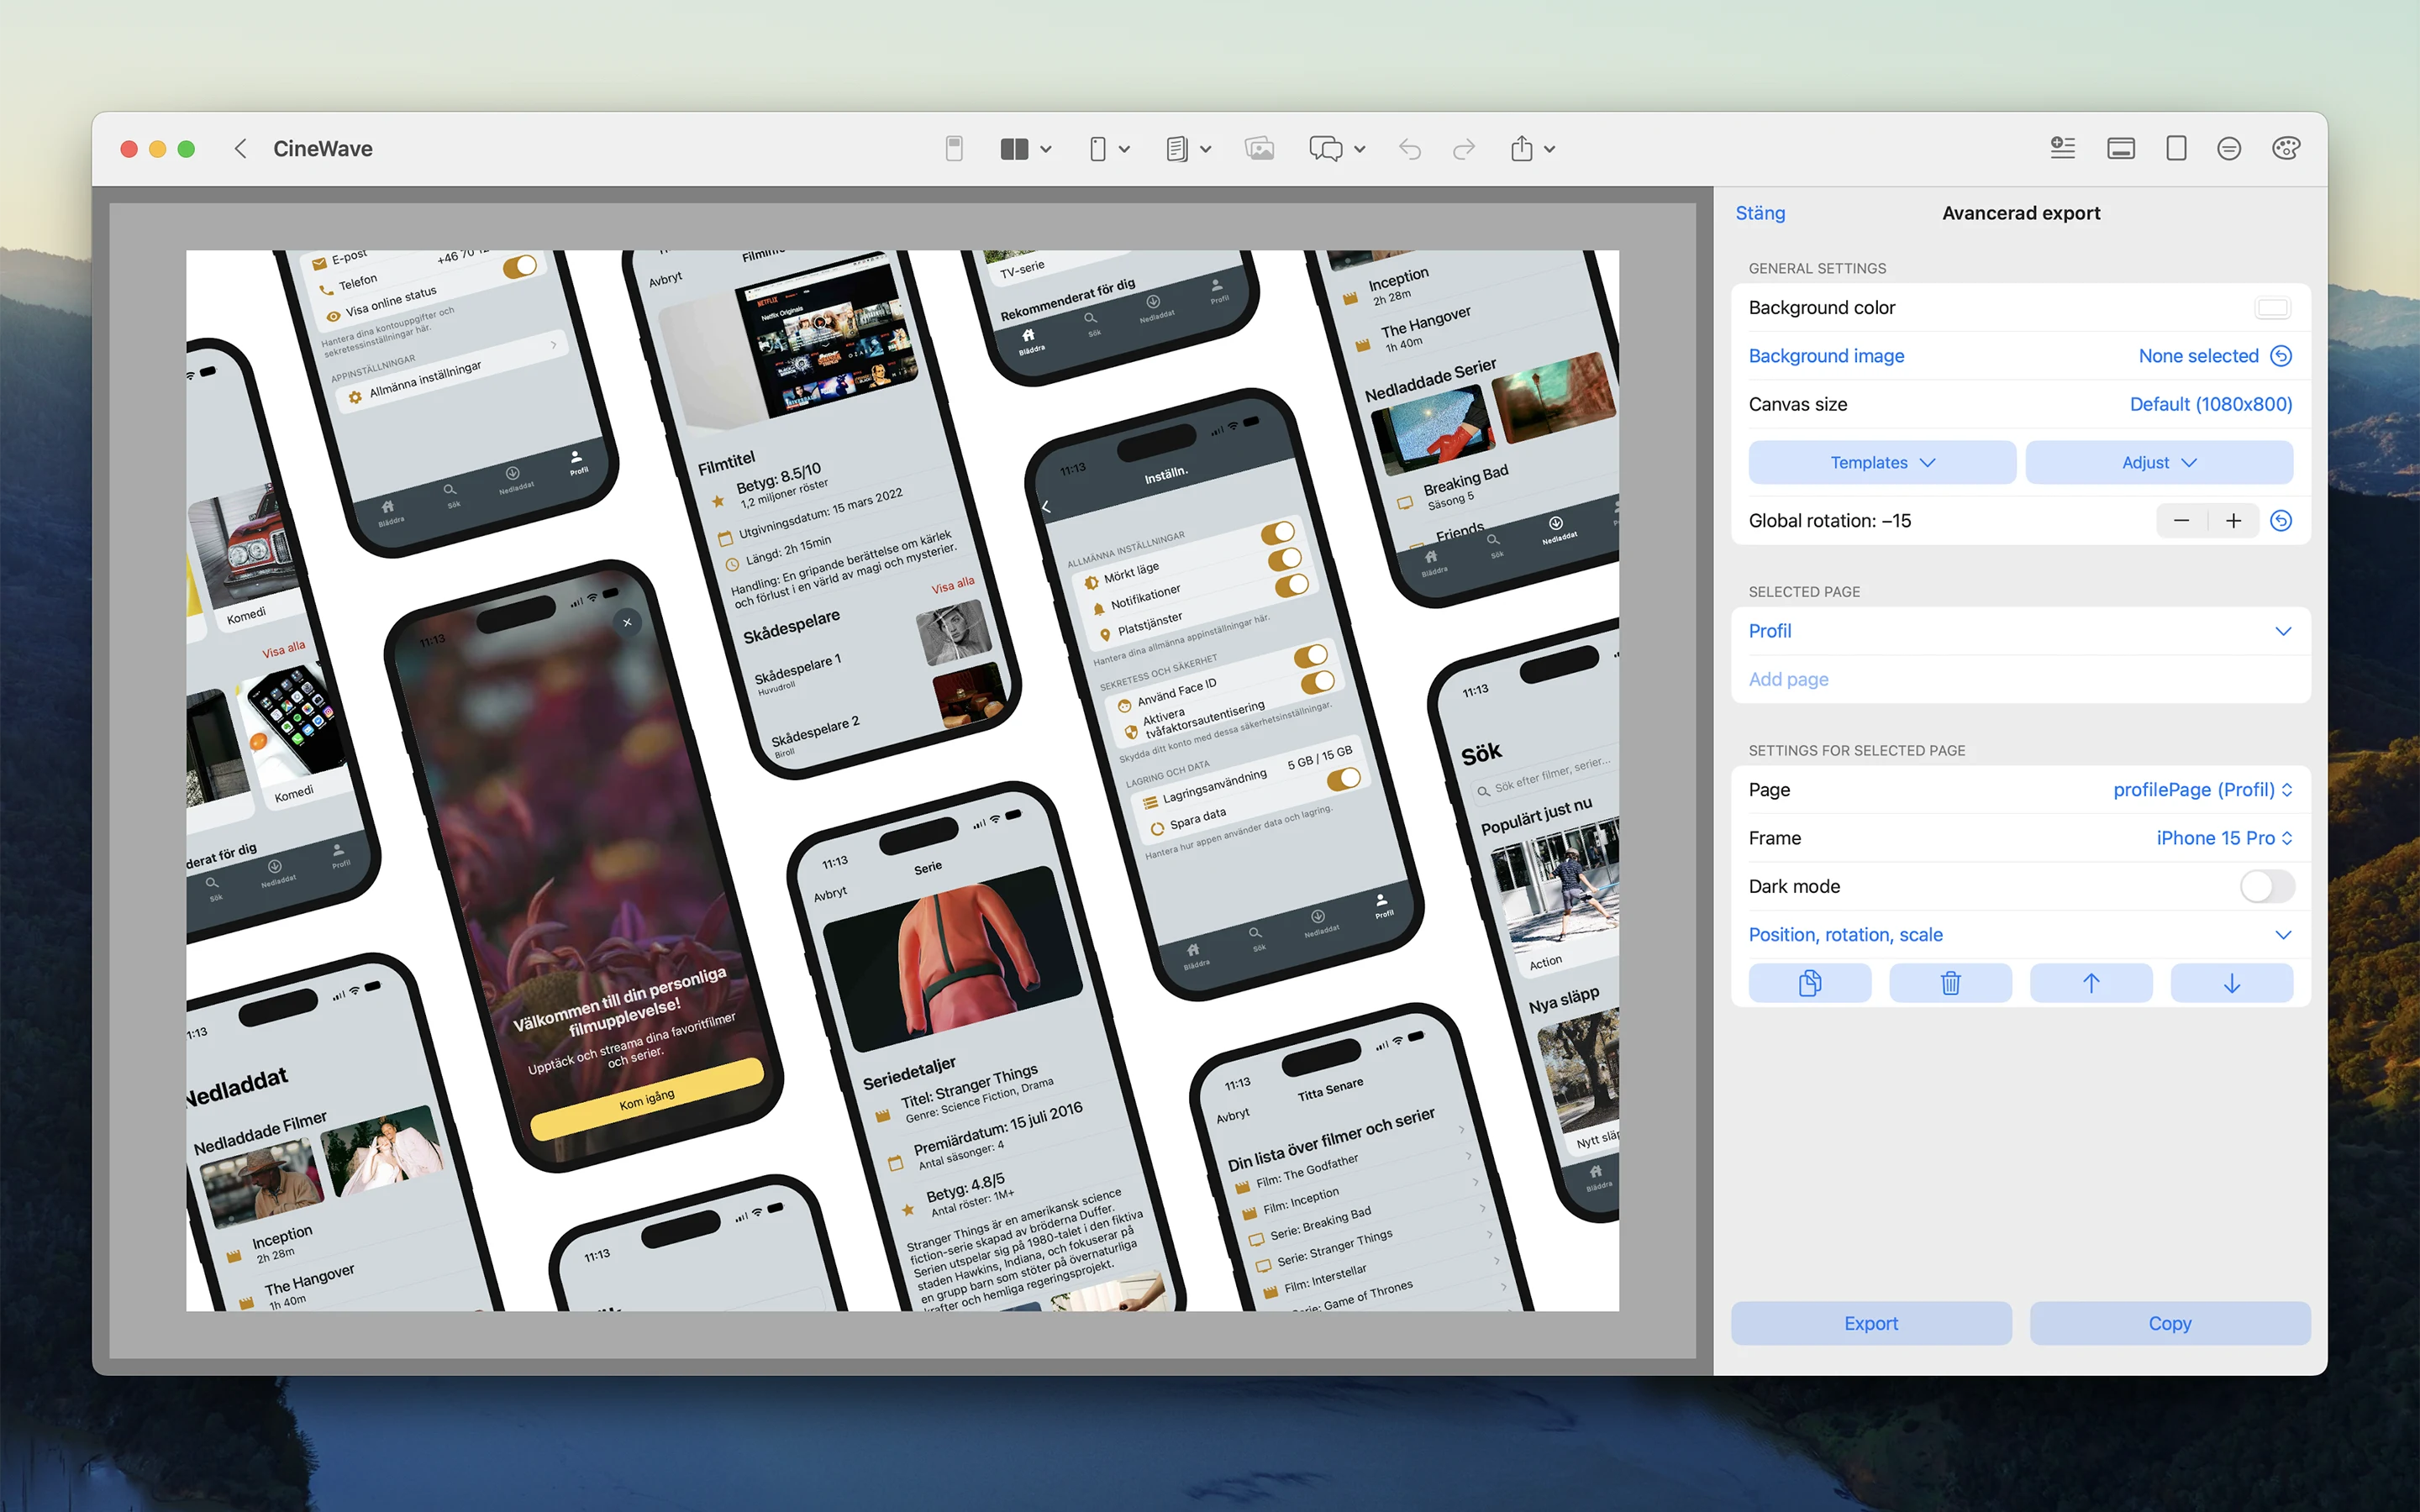Click the Add page link
This screenshot has height=1512, width=2420.
pyautogui.click(x=1788, y=679)
